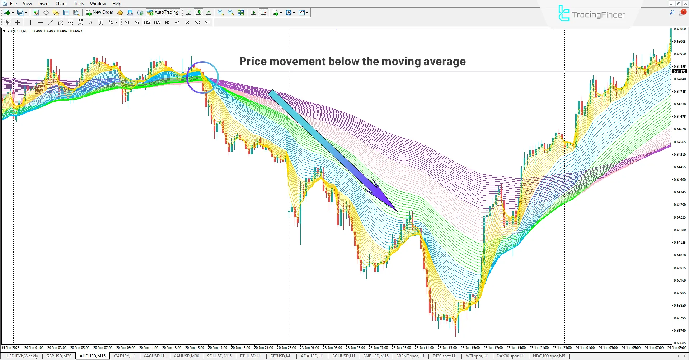Switch to the XAGUSD,H1 chart tab
This screenshot has height=360, width=689.
pos(154,356)
